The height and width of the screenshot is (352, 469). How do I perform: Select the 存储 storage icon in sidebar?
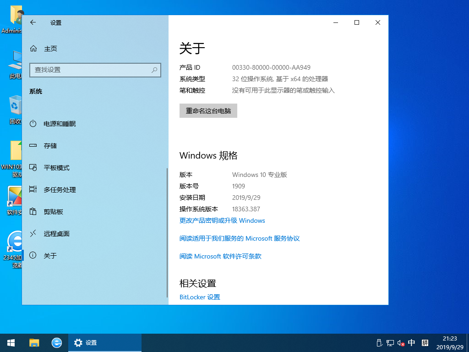click(33, 145)
